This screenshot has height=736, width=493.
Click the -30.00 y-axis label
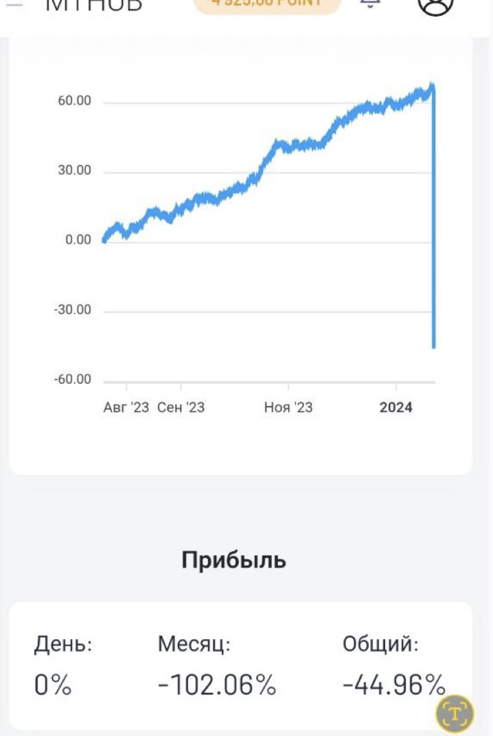click(x=72, y=310)
